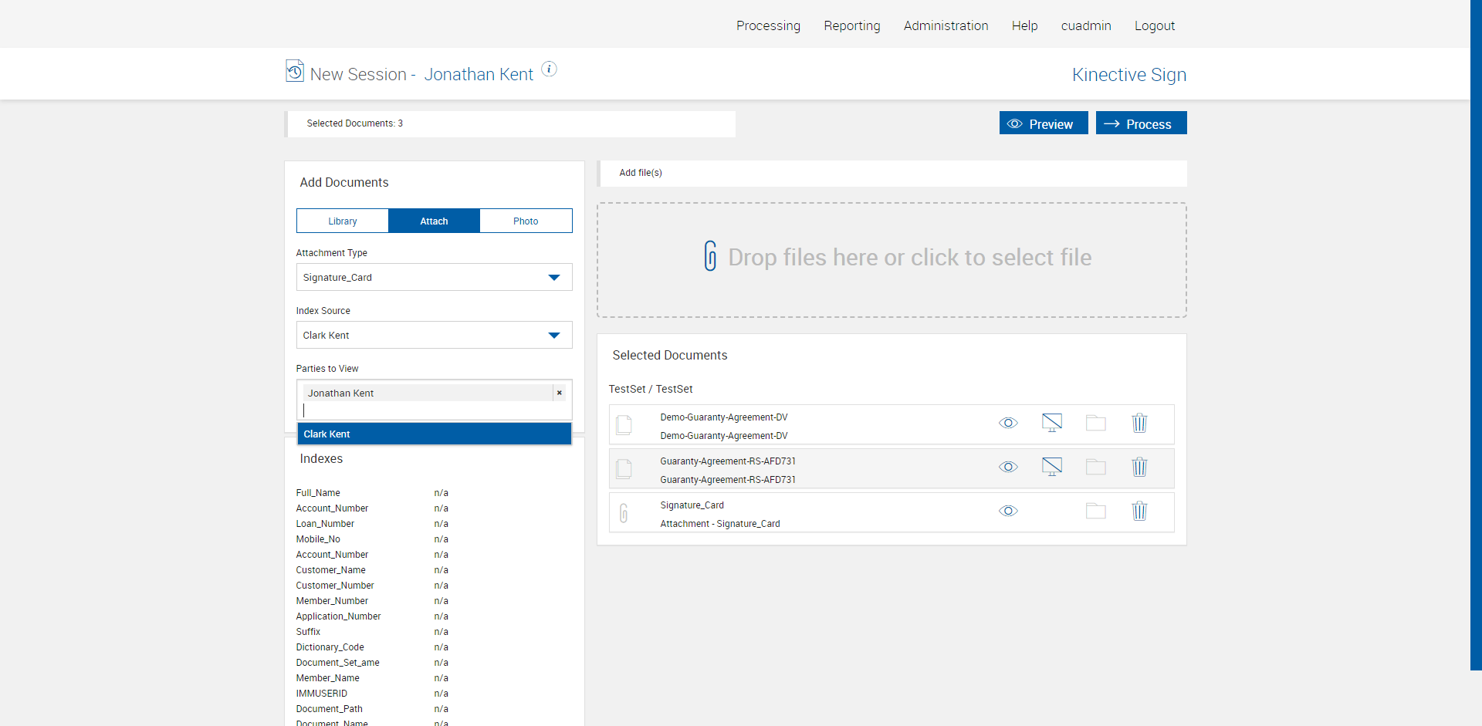Click the session history icon beside New Session
1482x726 pixels.
295,71
